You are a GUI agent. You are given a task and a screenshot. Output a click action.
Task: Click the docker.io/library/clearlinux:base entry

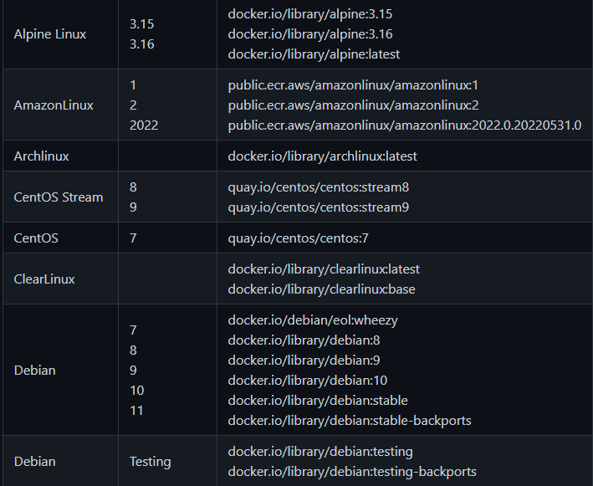[x=321, y=289]
